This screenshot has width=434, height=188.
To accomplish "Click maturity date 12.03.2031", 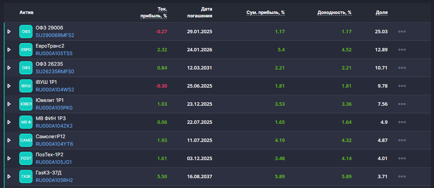I will click(200, 68).
